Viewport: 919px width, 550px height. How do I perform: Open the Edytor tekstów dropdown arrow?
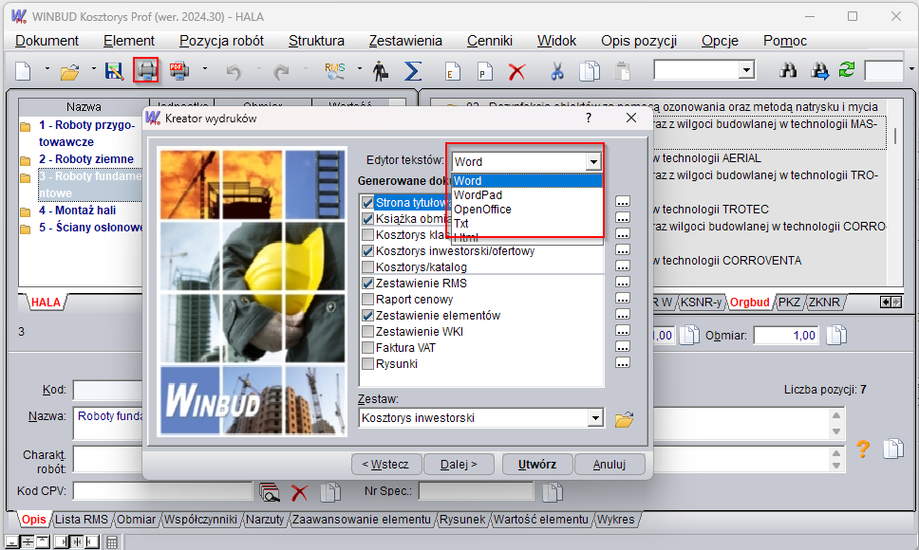pyautogui.click(x=593, y=161)
